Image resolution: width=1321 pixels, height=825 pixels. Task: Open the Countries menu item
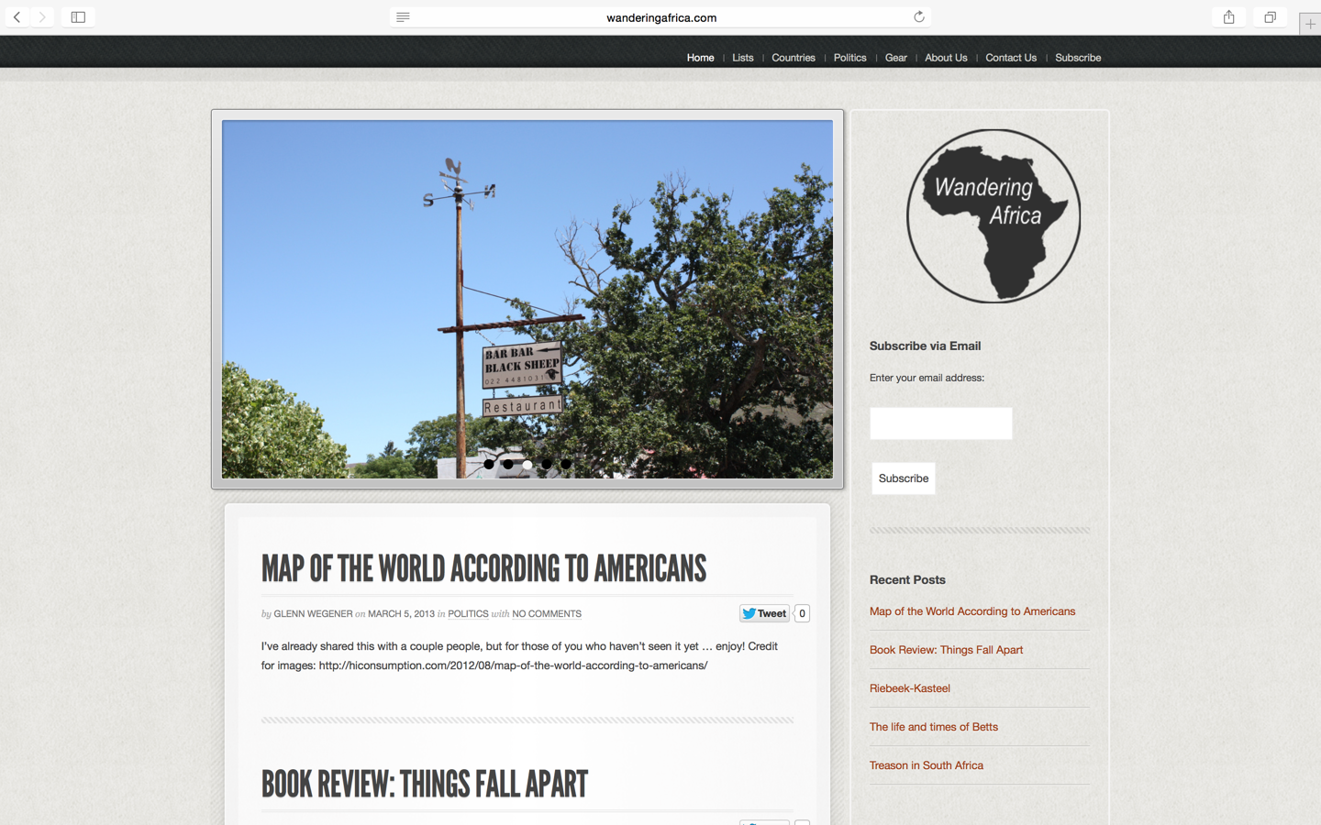[x=793, y=58]
